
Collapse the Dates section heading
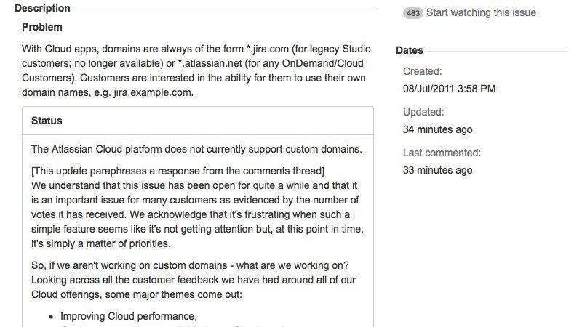pyautogui.click(x=410, y=50)
